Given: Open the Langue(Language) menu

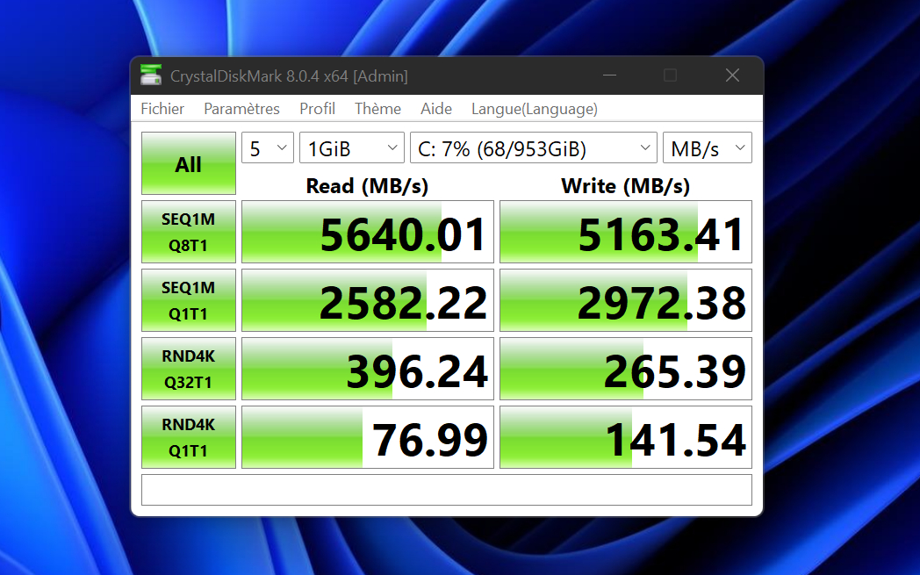Looking at the screenshot, I should pyautogui.click(x=534, y=109).
